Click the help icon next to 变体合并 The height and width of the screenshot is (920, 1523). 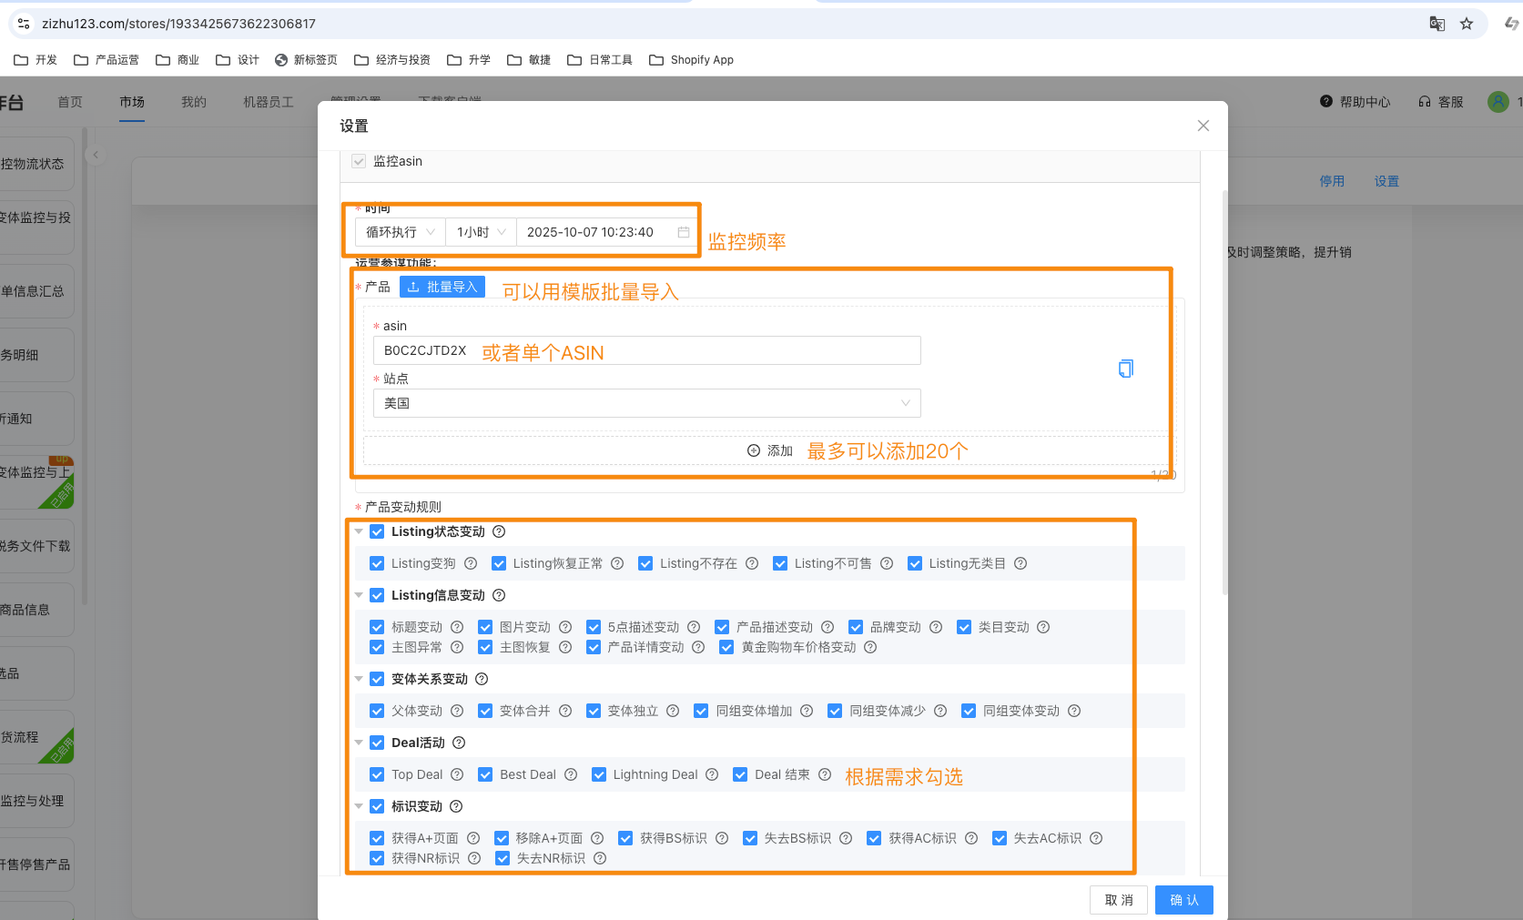click(565, 711)
